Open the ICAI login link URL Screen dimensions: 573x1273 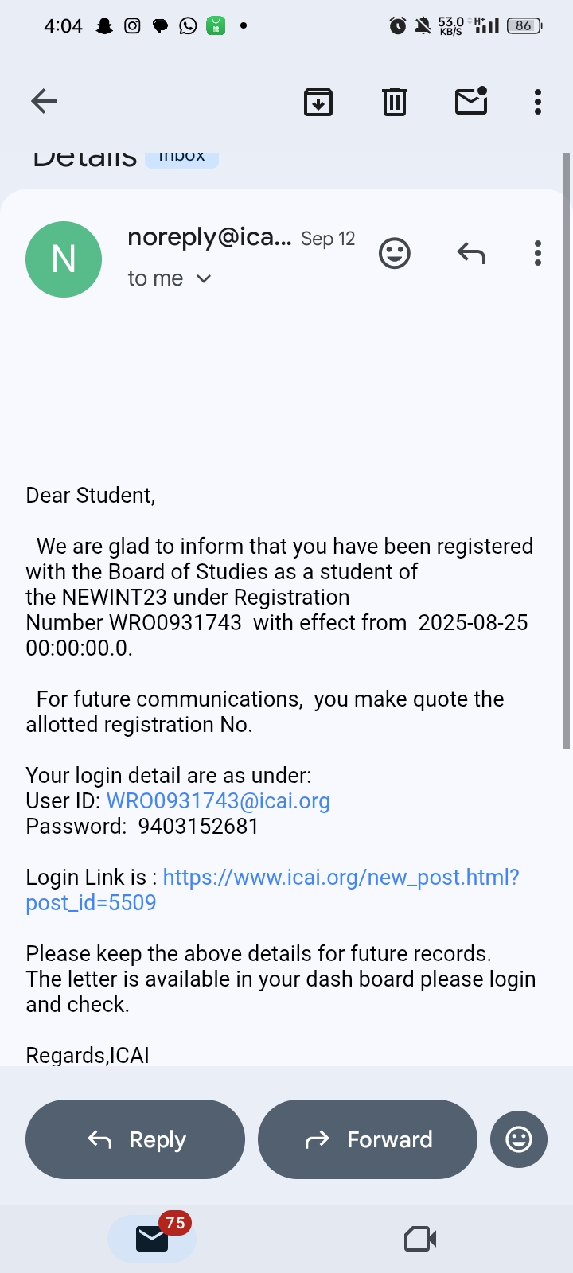[x=341, y=878]
